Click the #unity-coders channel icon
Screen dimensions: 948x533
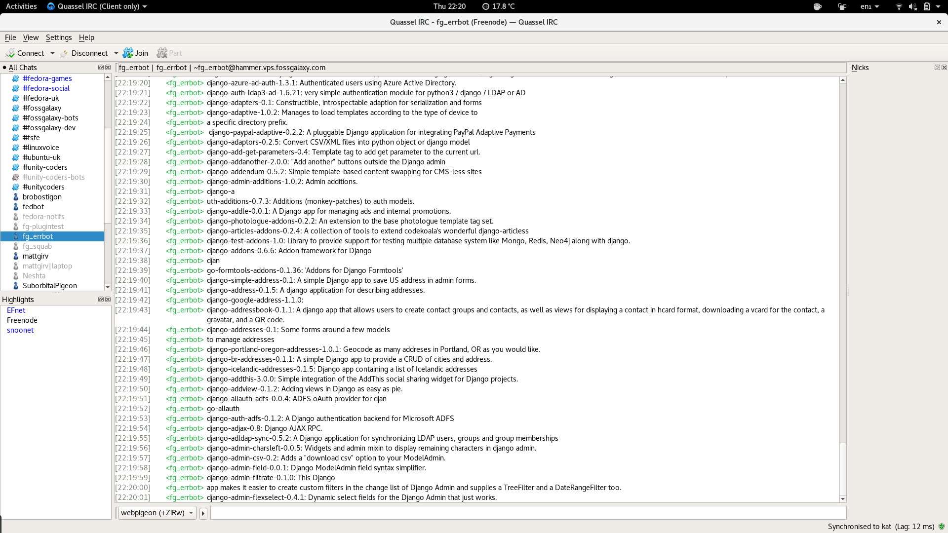16,167
